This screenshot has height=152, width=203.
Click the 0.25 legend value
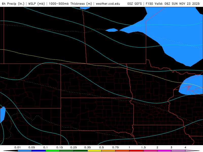tap(74, 147)
